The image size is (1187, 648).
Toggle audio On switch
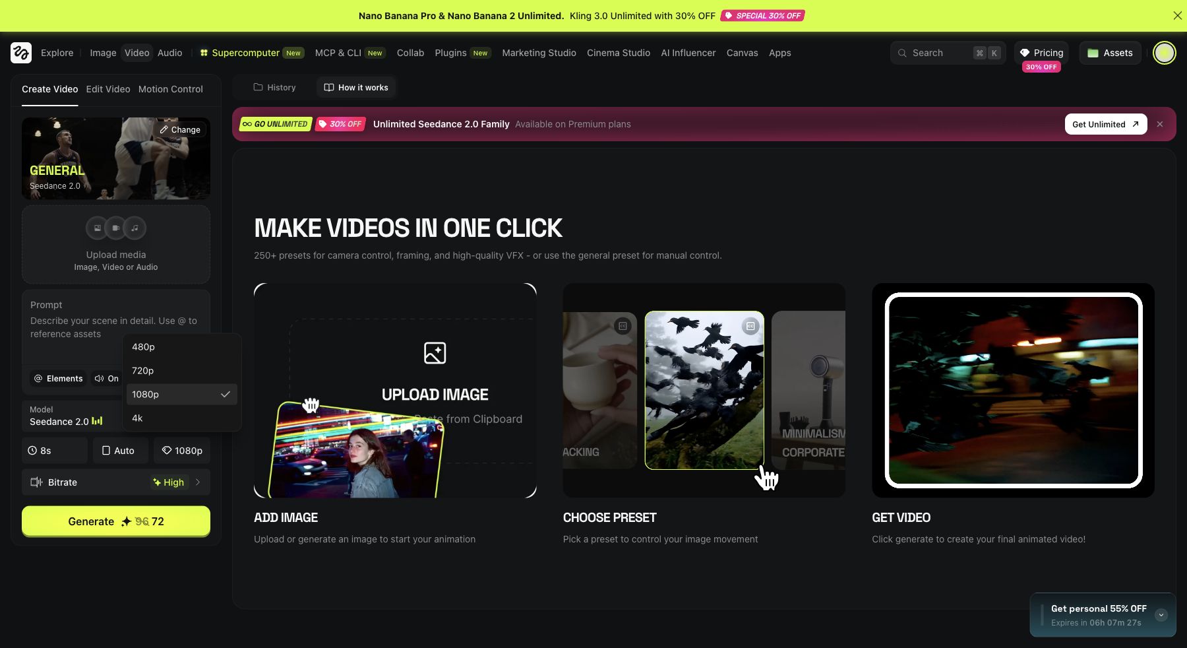(x=106, y=379)
